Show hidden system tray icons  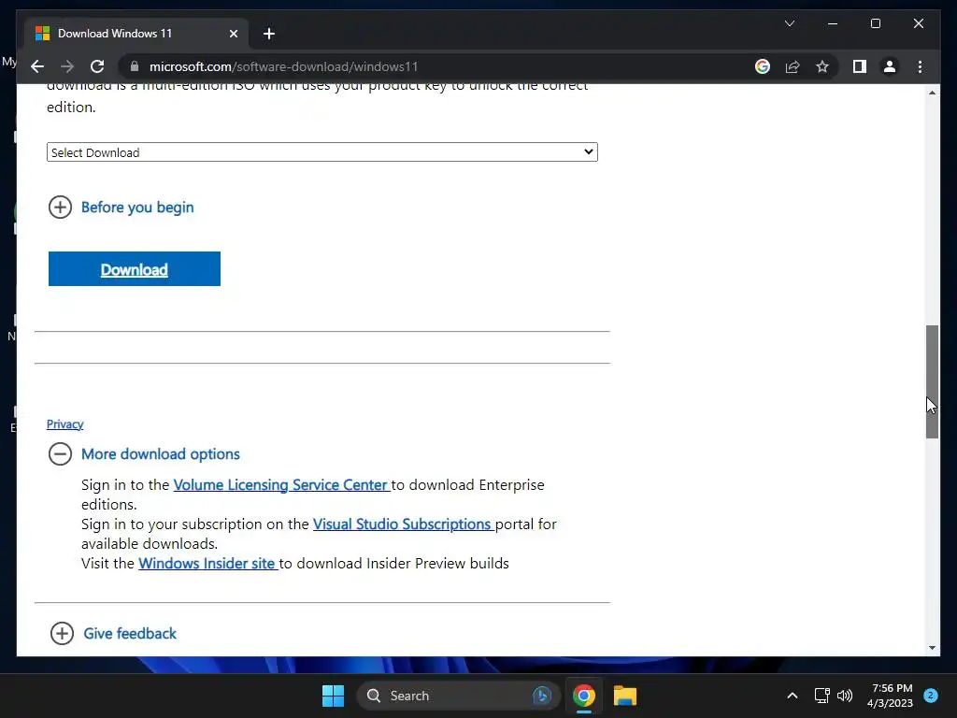point(793,696)
